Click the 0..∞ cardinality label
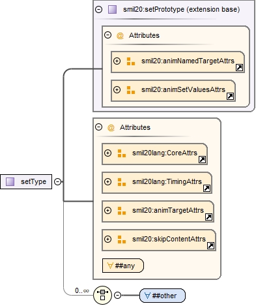This screenshot has width=256, height=308. click(82, 290)
